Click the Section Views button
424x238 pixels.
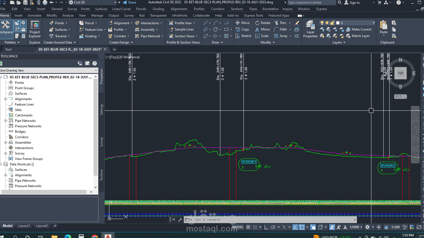tap(183, 36)
